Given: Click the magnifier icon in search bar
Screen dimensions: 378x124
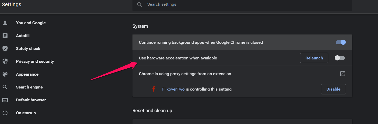Looking at the screenshot, I should tap(140, 4).
